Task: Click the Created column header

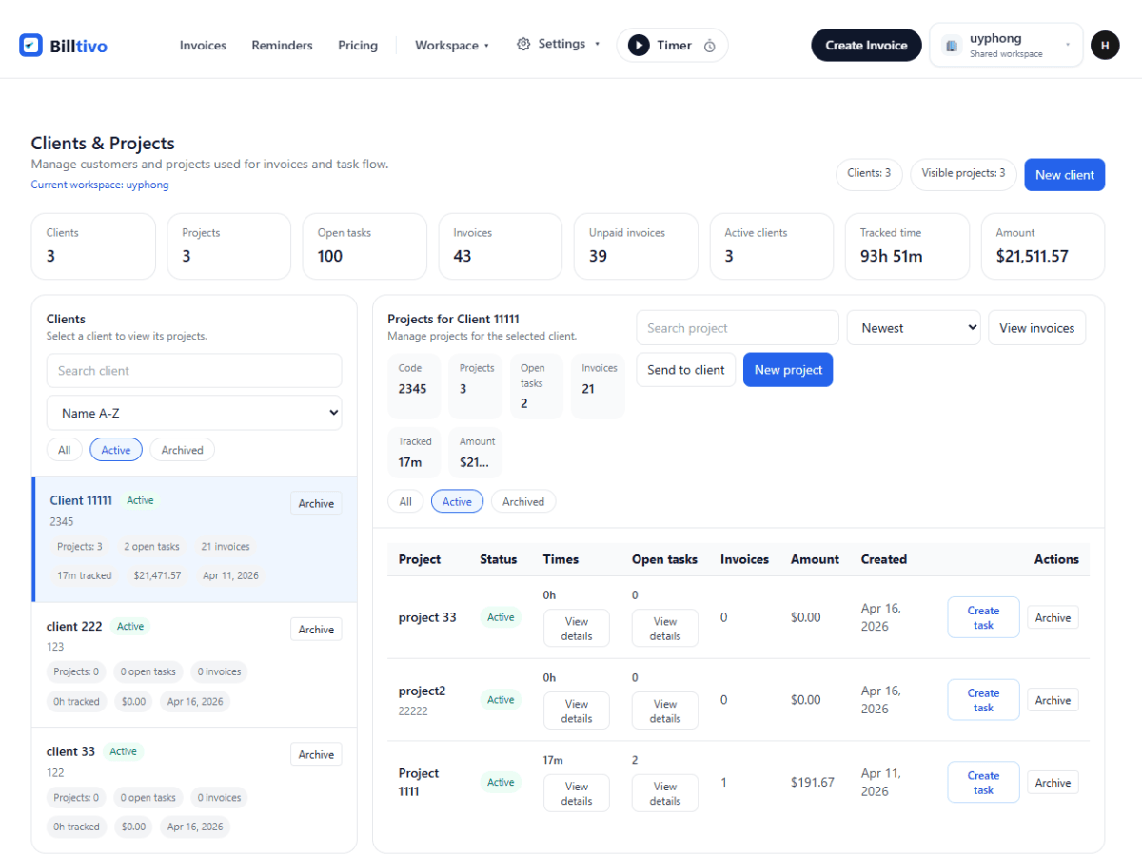Action: click(x=884, y=559)
